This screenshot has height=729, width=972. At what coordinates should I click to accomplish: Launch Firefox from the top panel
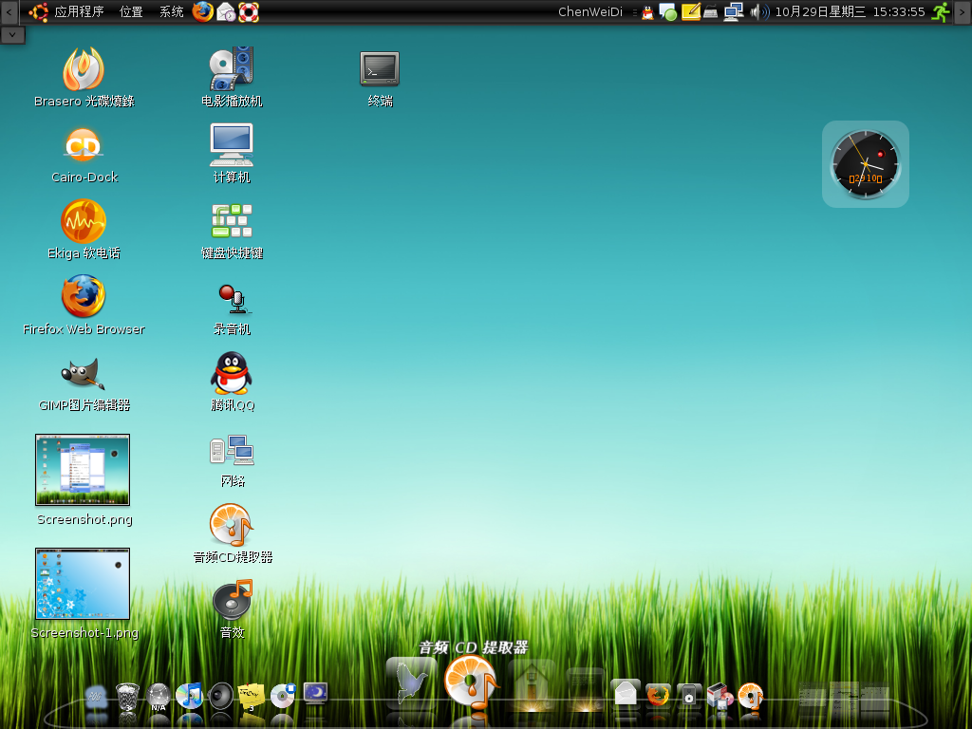point(203,11)
